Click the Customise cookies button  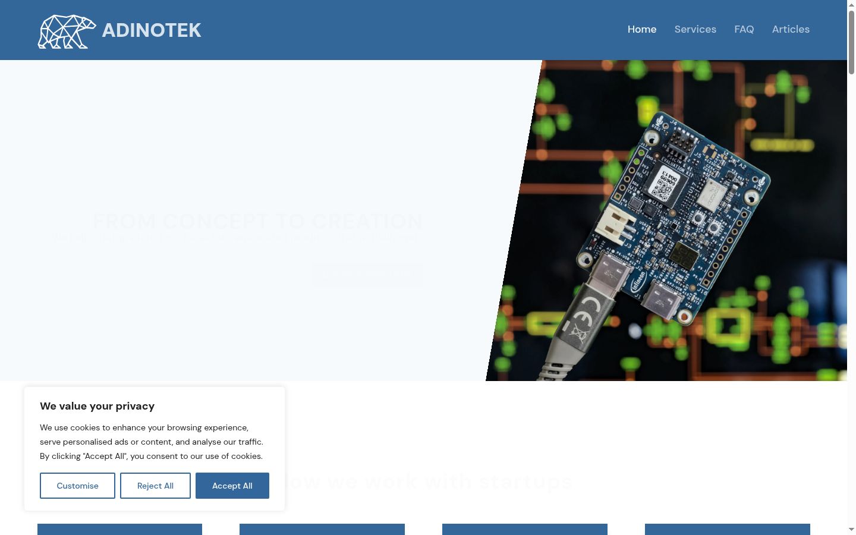pyautogui.click(x=77, y=486)
